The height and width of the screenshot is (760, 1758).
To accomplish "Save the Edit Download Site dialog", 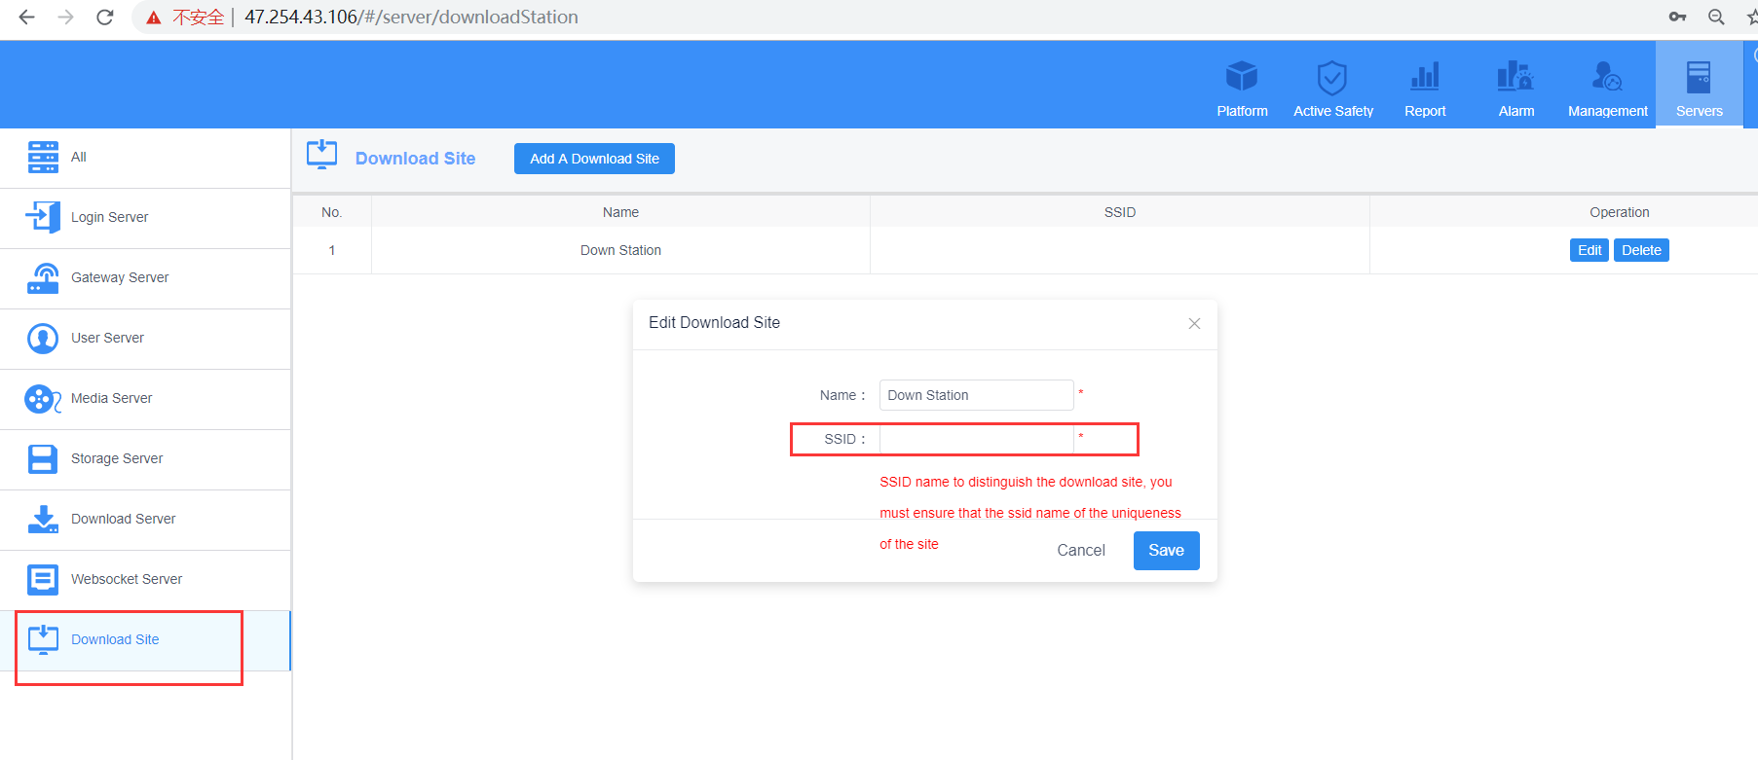I will click(1166, 550).
